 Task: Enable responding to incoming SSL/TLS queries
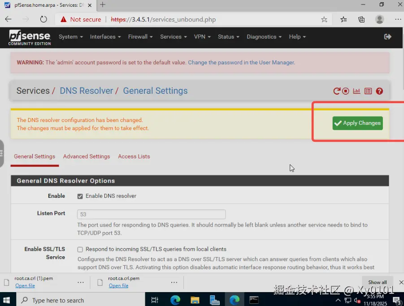point(80,249)
